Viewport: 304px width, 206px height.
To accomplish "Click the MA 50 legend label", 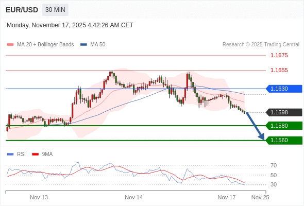I will point(98,45).
